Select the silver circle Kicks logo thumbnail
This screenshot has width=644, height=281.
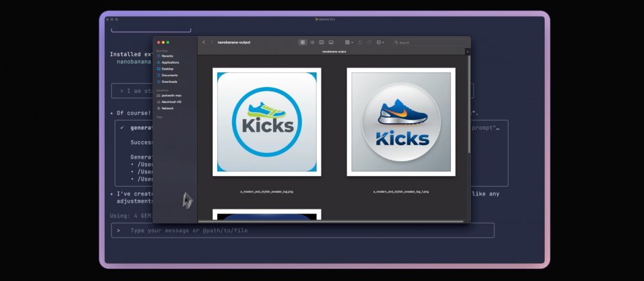[x=401, y=122]
